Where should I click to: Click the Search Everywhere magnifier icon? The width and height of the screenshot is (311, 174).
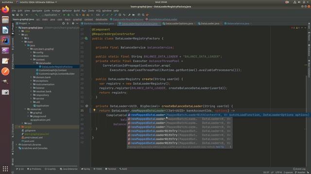143,15
